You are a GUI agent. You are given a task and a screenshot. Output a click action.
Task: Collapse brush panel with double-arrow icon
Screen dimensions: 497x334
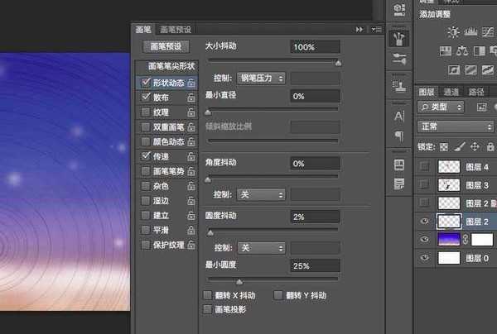point(359,30)
